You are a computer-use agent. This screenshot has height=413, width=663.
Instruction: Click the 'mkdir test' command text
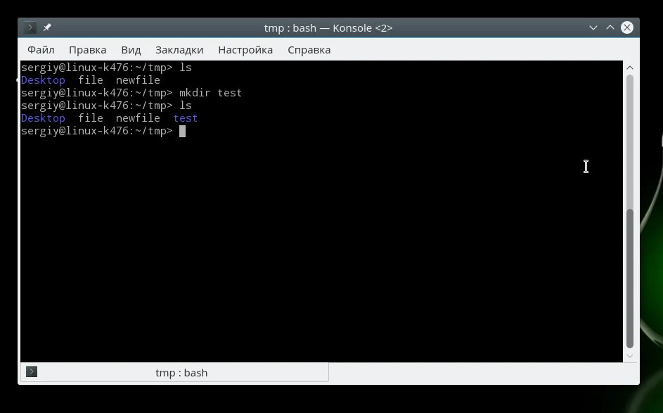[210, 93]
